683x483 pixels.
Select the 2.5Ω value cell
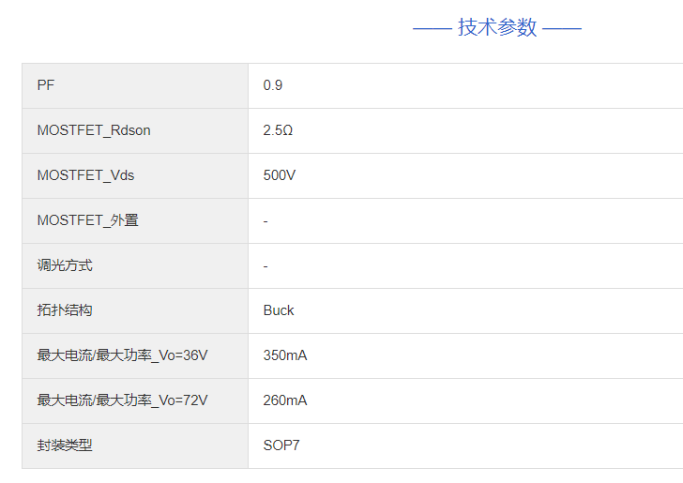click(x=278, y=130)
